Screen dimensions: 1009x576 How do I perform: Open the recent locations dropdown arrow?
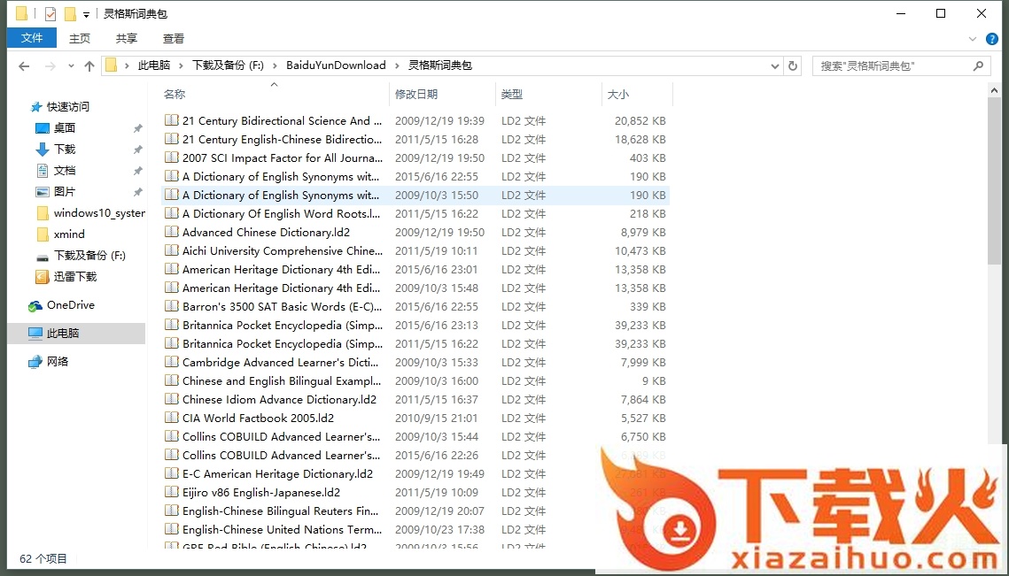pyautogui.click(x=70, y=66)
